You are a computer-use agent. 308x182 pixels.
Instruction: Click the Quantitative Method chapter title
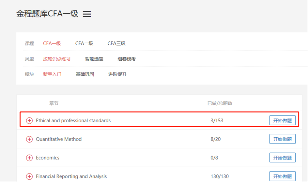point(59,139)
